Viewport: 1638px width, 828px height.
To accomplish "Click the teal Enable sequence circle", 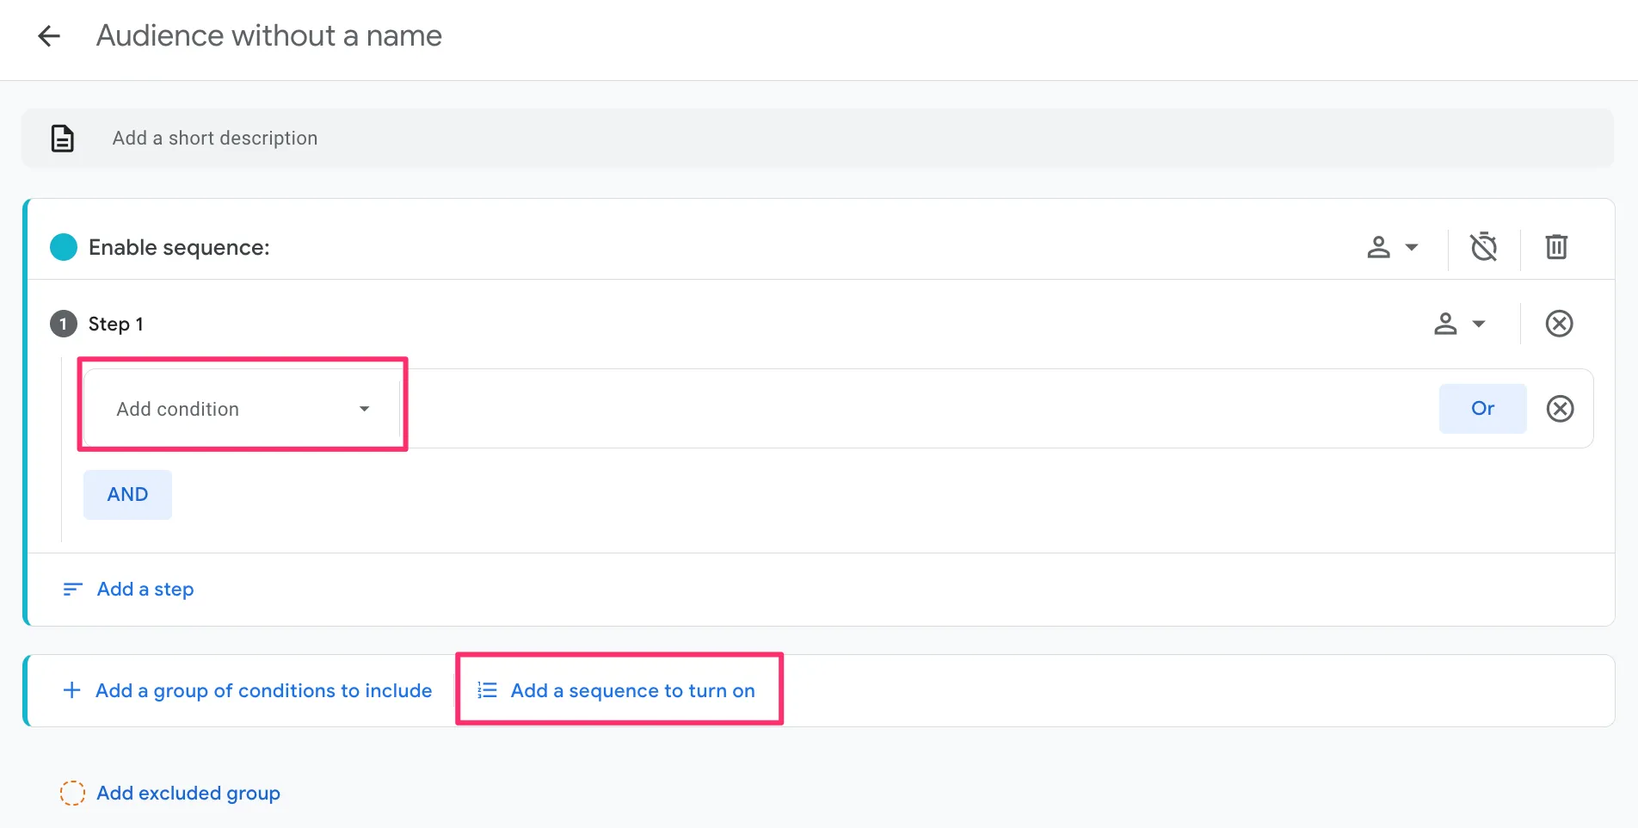I will pyautogui.click(x=64, y=248).
